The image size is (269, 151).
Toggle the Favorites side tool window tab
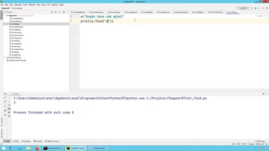tap(2, 133)
